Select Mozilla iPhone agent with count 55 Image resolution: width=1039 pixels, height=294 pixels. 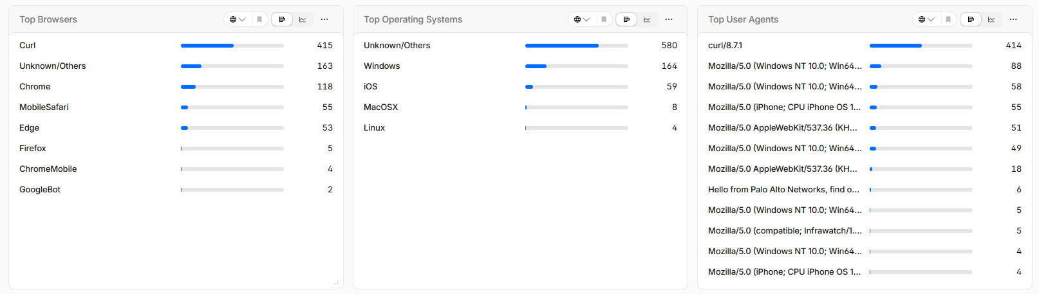tap(865, 107)
